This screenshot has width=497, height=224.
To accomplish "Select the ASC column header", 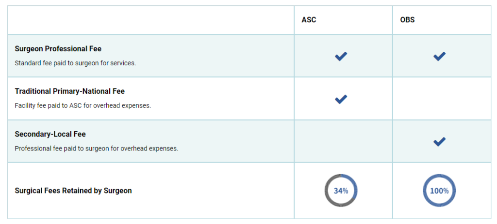I will pyautogui.click(x=309, y=20).
